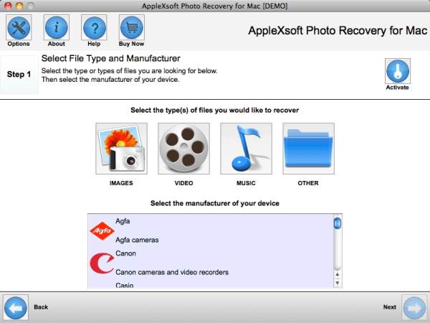Click the Buy Now label
Viewport: 430px width, 323px height.
[x=131, y=44]
